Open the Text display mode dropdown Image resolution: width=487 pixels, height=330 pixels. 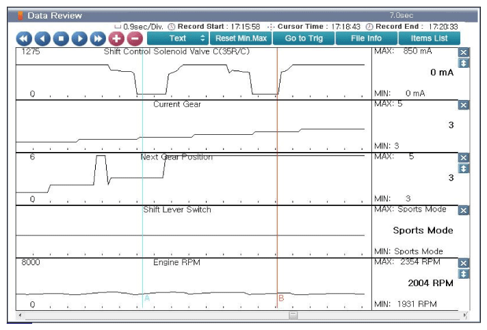coord(178,38)
